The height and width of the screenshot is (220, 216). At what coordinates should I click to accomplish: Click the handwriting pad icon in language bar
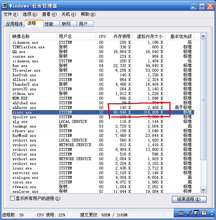point(196,213)
